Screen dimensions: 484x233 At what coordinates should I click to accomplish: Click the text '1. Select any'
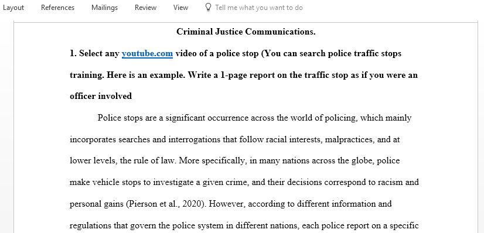pyautogui.click(x=94, y=54)
